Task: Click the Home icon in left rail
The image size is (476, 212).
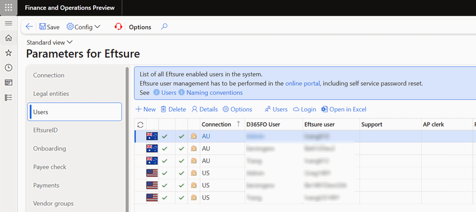Action: 8,38
